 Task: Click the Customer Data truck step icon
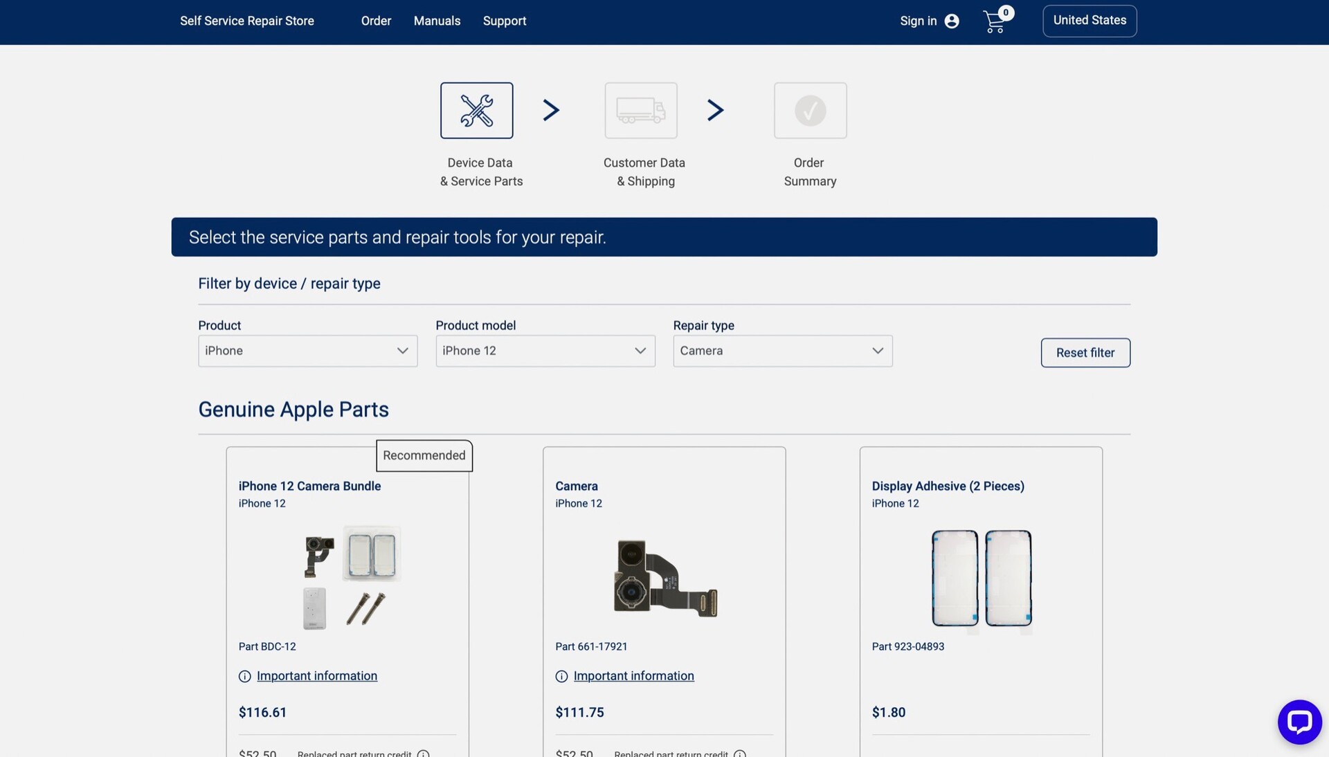[640, 111]
